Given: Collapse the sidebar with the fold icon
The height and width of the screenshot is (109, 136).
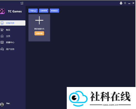Looking at the screenshot, I should (x=22, y=3).
